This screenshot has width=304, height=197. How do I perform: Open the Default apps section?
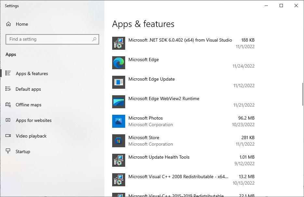pyautogui.click(x=28, y=89)
